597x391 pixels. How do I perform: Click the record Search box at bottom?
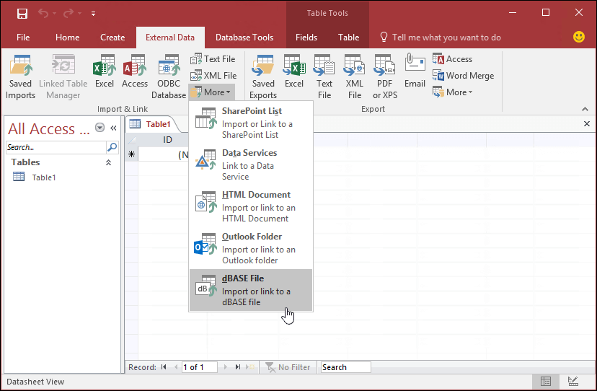(x=345, y=367)
